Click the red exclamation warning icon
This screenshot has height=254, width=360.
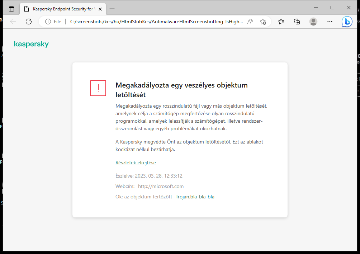point(98,88)
